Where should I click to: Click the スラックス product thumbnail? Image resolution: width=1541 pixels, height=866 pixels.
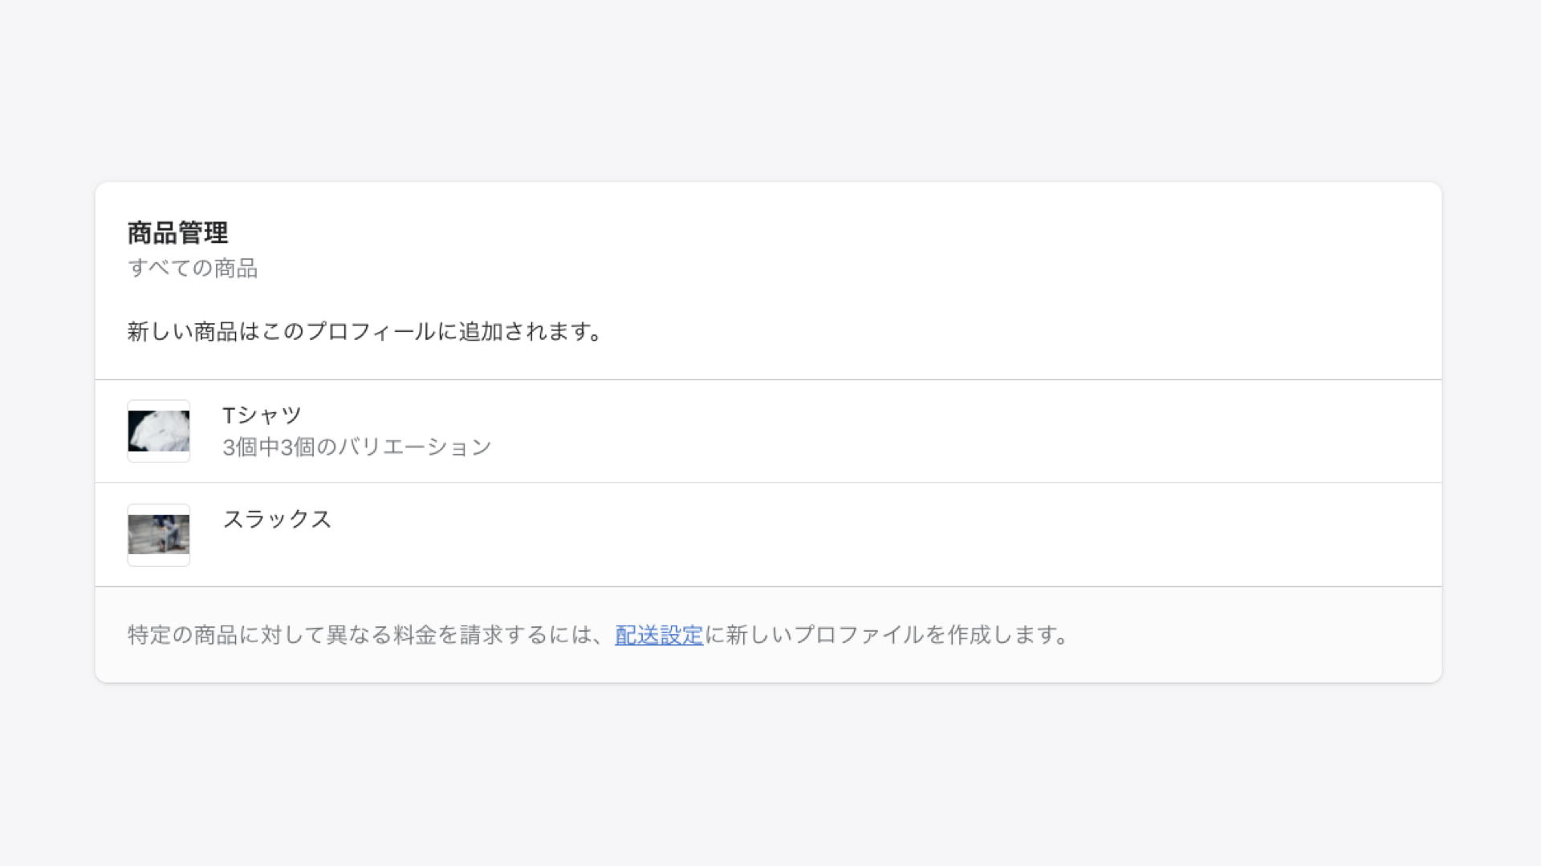pos(159,535)
